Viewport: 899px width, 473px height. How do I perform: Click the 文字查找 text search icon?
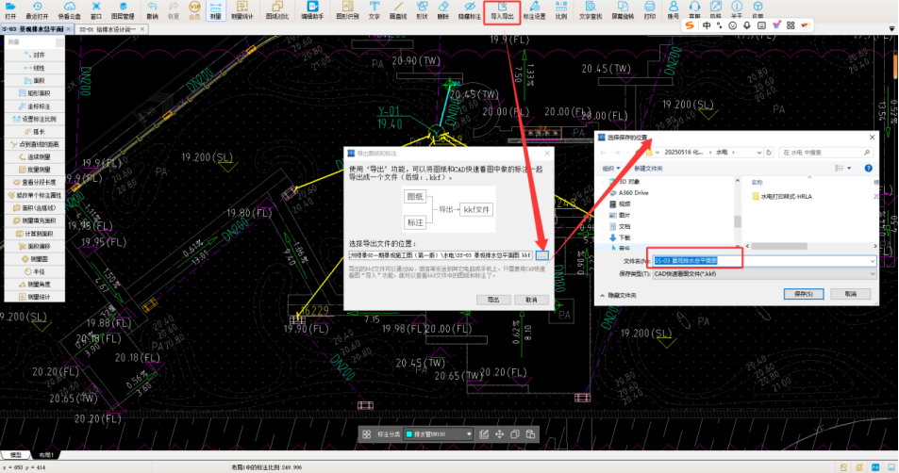pyautogui.click(x=591, y=10)
